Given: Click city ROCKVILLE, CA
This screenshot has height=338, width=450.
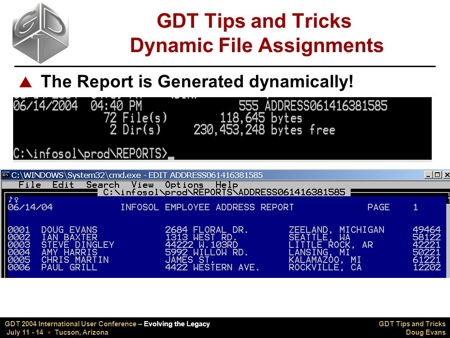Looking at the screenshot, I should click(325, 267).
